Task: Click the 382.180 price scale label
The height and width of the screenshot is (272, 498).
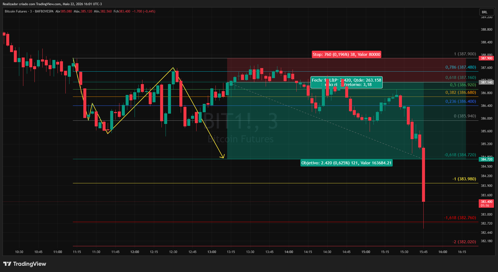Action: [x=486, y=241]
